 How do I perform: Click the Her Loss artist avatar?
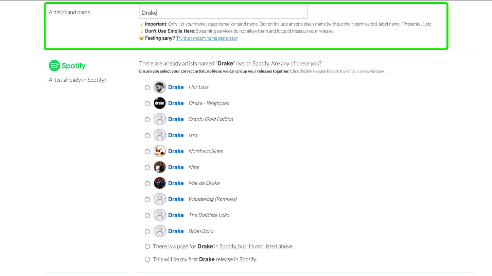click(160, 87)
